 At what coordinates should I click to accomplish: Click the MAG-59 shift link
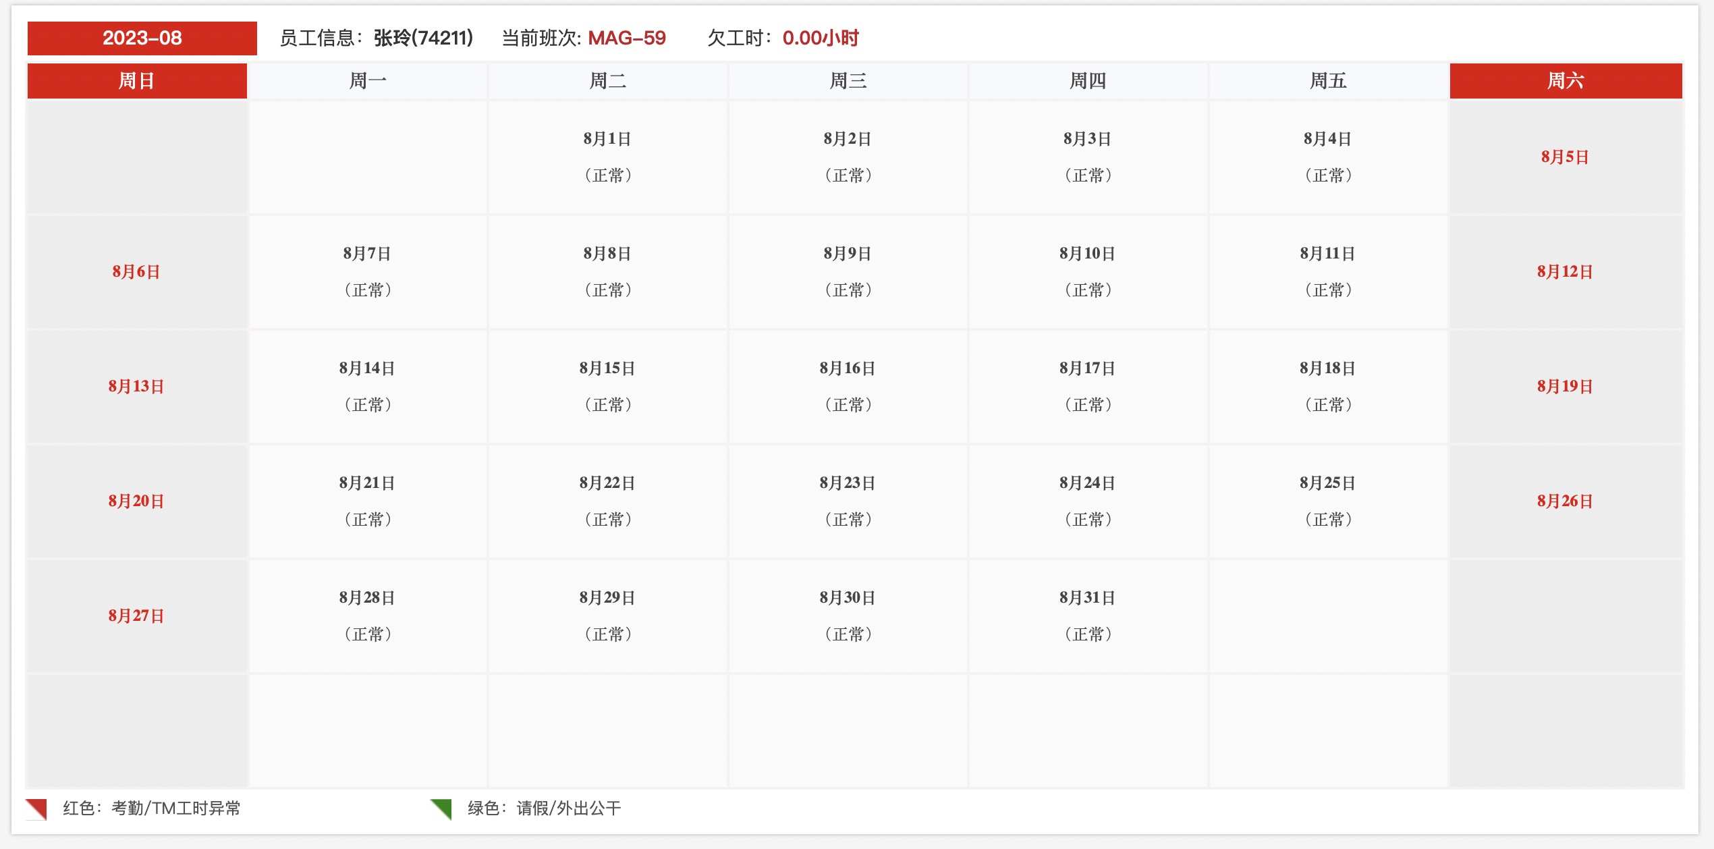[627, 38]
